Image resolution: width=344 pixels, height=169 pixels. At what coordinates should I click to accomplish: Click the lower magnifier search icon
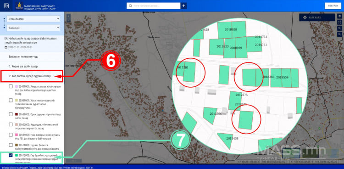coord(340,34)
